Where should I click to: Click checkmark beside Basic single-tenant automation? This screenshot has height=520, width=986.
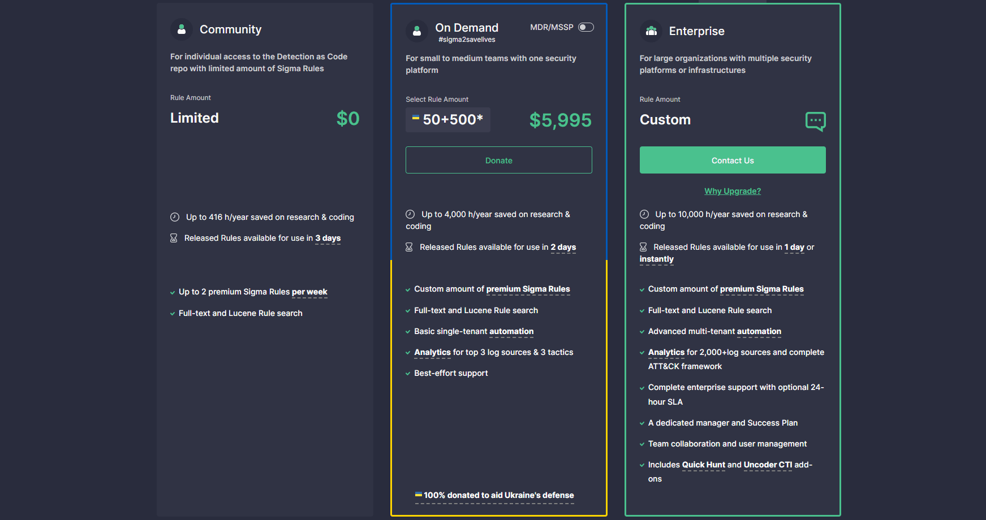coord(408,332)
